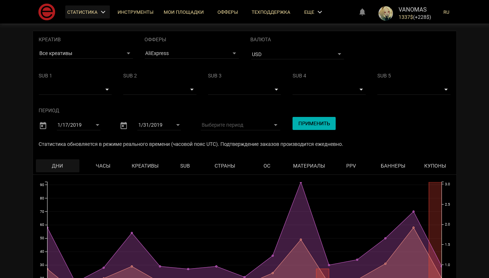Open the Статистика menu
This screenshot has width=489, height=278.
87,12
